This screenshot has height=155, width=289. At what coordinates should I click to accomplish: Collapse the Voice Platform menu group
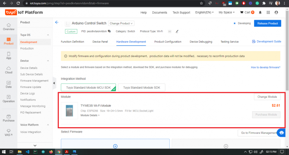[48, 125]
